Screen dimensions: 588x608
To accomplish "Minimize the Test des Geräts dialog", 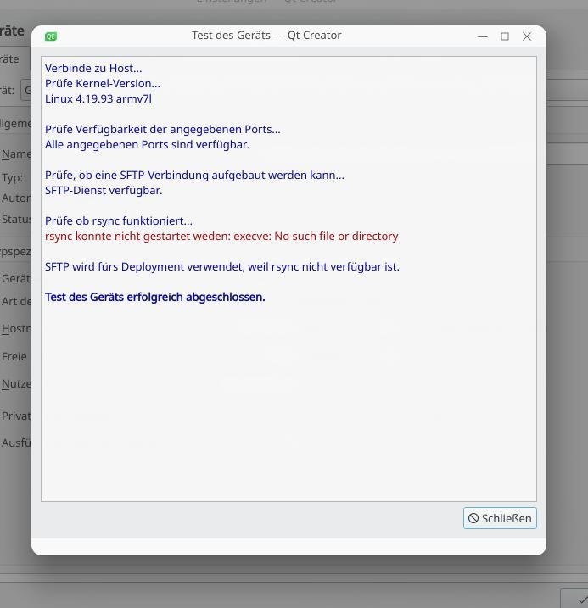I will (483, 36).
